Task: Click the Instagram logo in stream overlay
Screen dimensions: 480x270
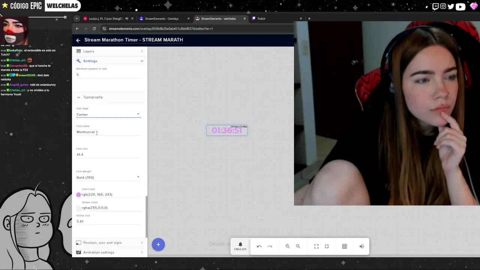Action: click(x=443, y=6)
